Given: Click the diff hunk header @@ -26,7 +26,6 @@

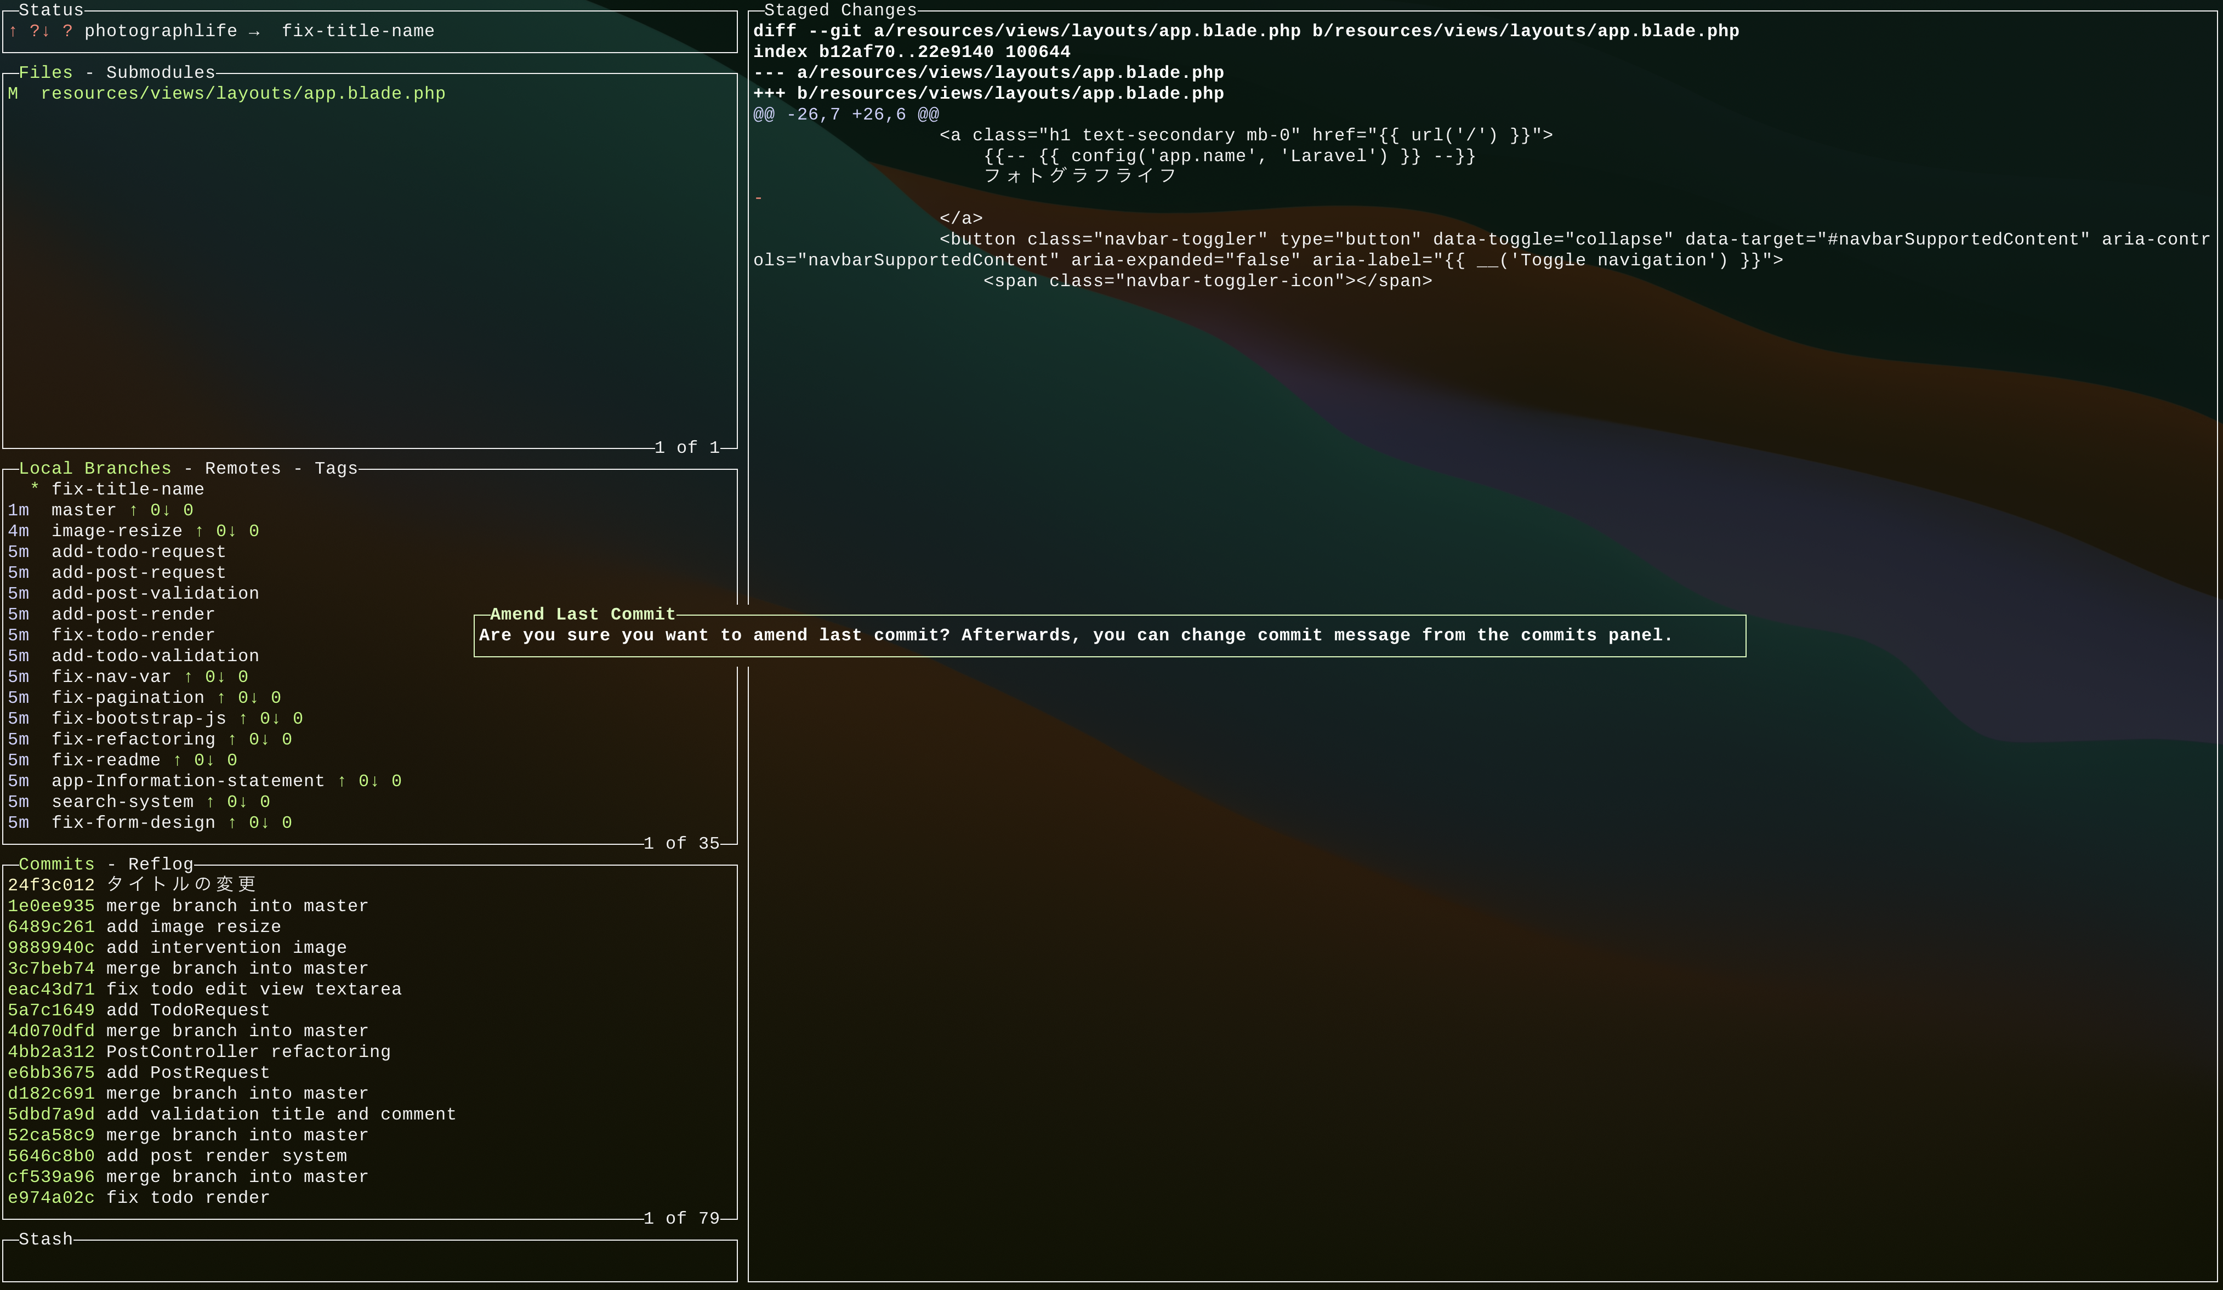Looking at the screenshot, I should tap(845, 115).
